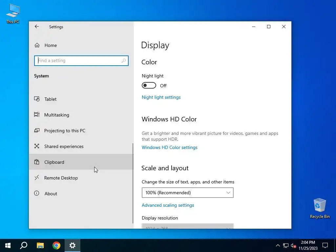The height and width of the screenshot is (252, 336).
Task: Open Windows HD Color settings link
Action: [170, 147]
